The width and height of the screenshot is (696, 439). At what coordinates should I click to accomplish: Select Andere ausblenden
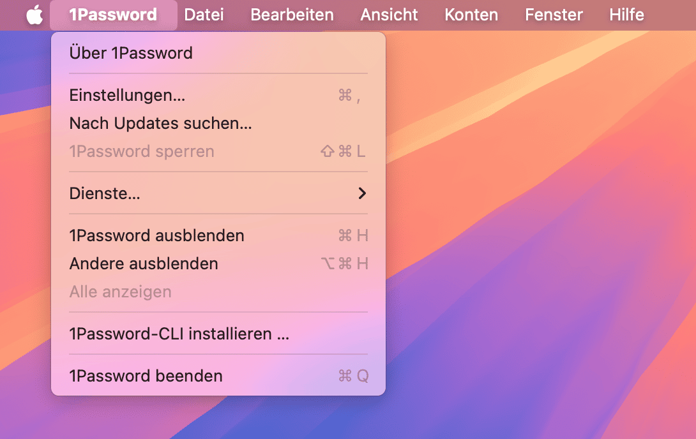click(144, 264)
